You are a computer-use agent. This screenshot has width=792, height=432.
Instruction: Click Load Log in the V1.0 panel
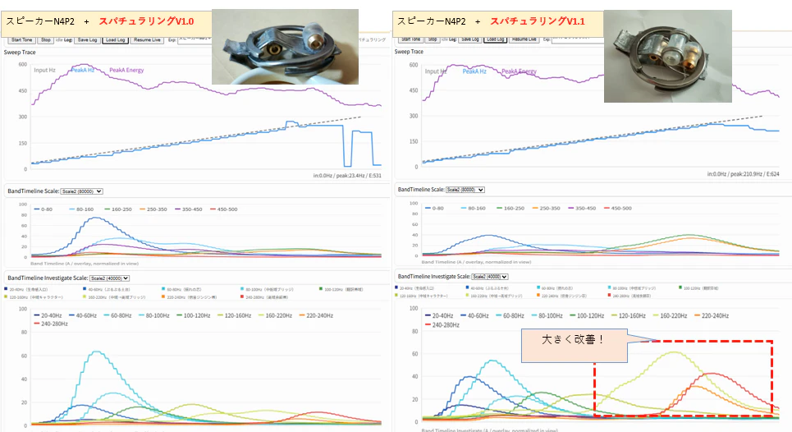click(x=115, y=40)
